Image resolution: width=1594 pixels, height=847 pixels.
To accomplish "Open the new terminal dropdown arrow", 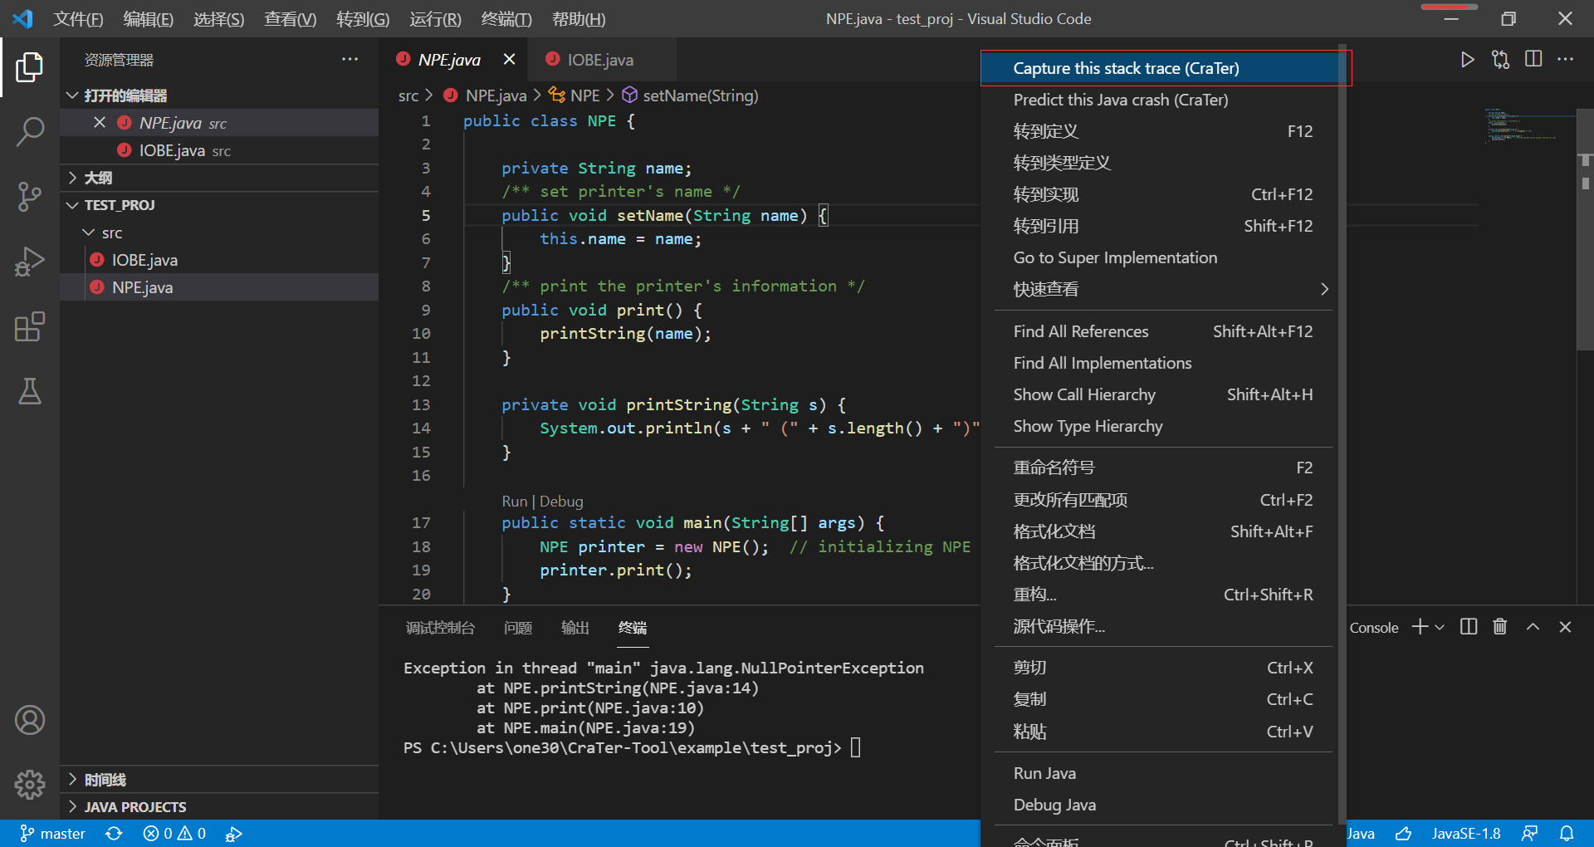I will point(1440,627).
